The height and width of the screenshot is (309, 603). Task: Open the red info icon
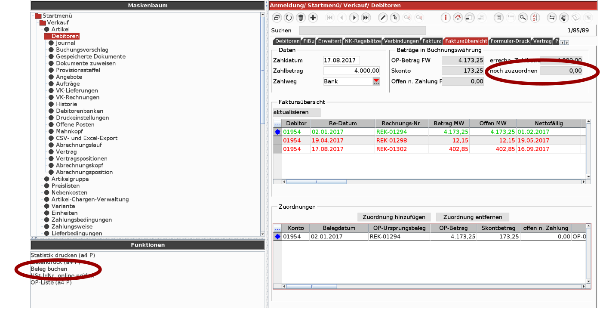pyautogui.click(x=446, y=18)
